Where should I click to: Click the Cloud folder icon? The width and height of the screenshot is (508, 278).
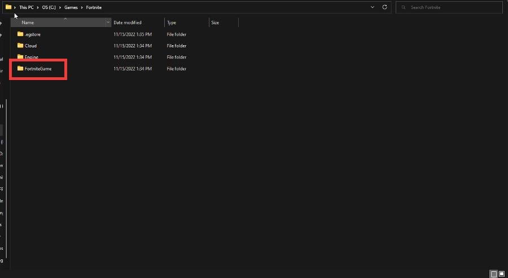pyautogui.click(x=20, y=45)
